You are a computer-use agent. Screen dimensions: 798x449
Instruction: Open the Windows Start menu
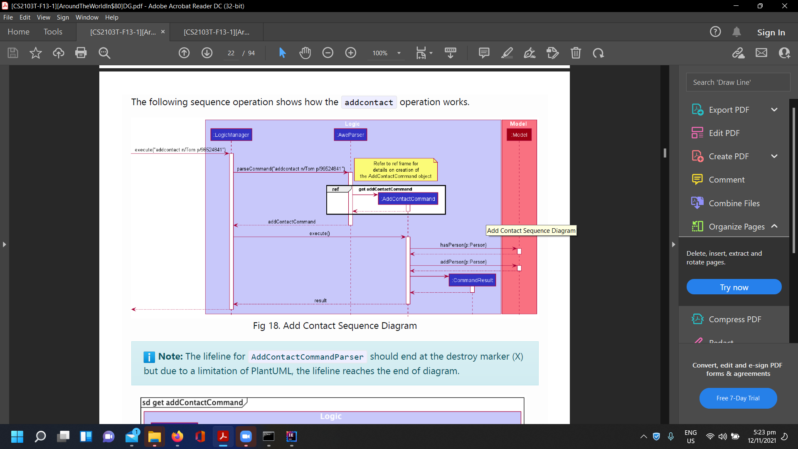click(x=17, y=437)
